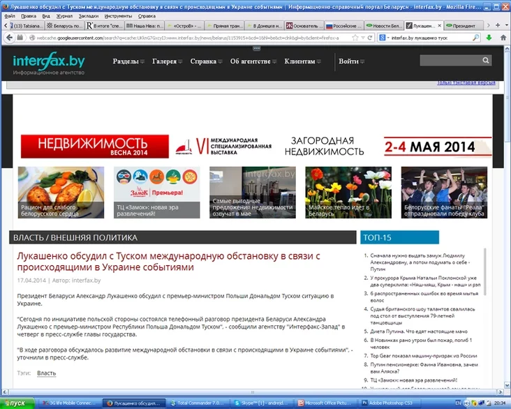Open the Закладки browser menu
511x409 pixels.
pos(89,15)
